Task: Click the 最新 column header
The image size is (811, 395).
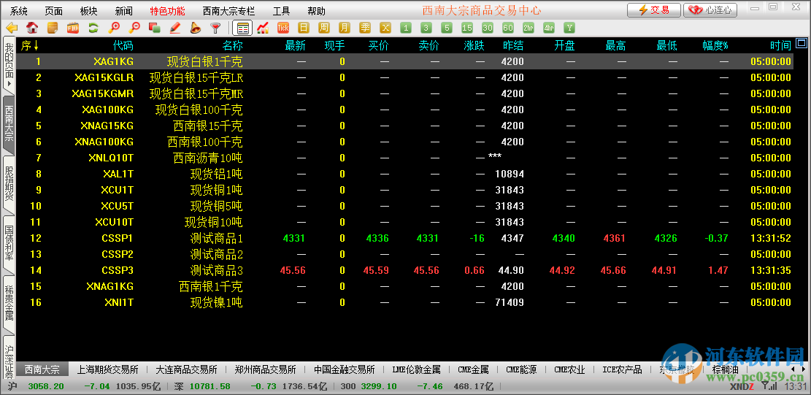Action: 296,45
